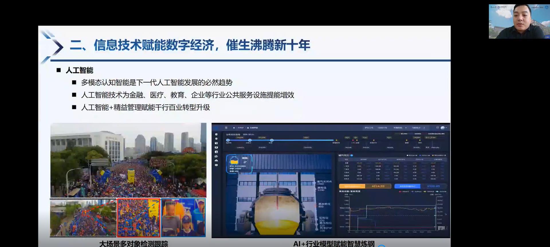Click the top icon in dashboard sidebar
Viewport: 550px width, 247px height.
pyautogui.click(x=216, y=134)
